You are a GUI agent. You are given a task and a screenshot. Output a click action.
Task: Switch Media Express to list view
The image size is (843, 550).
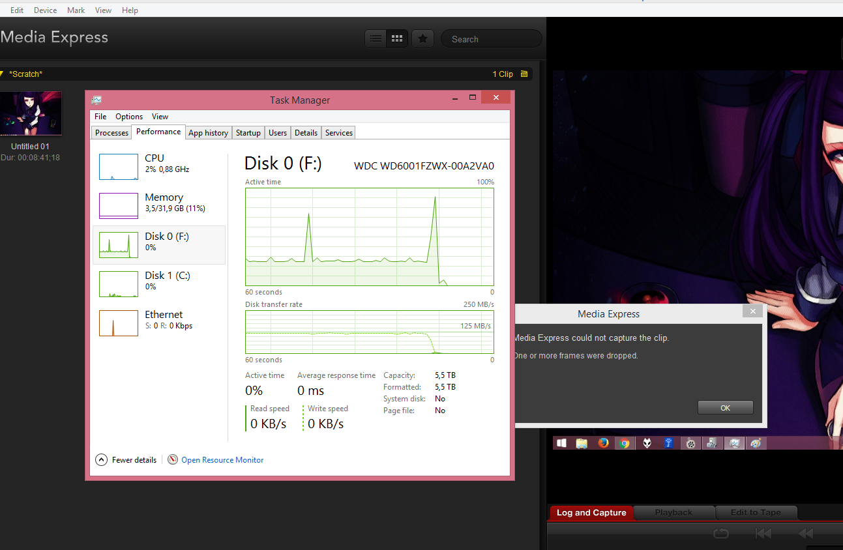pyautogui.click(x=376, y=38)
